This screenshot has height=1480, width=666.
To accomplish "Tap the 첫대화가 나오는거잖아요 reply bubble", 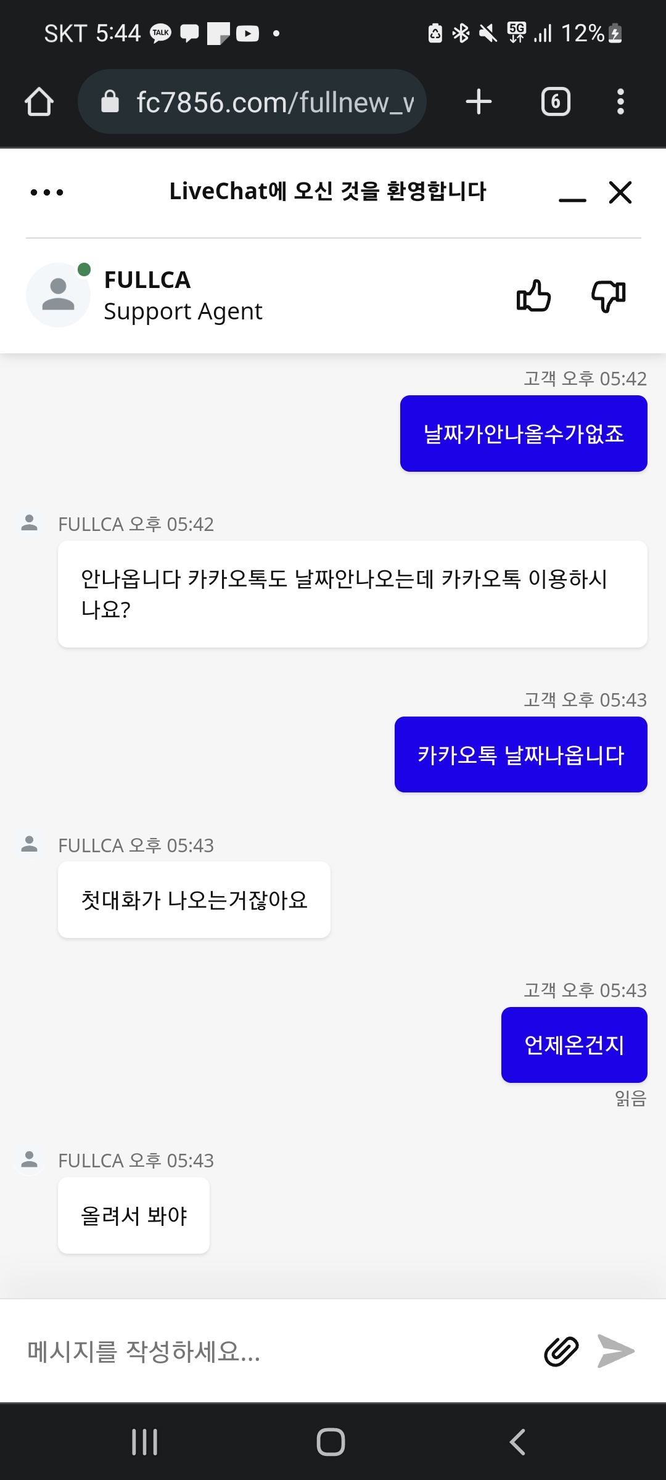I will 194,900.
